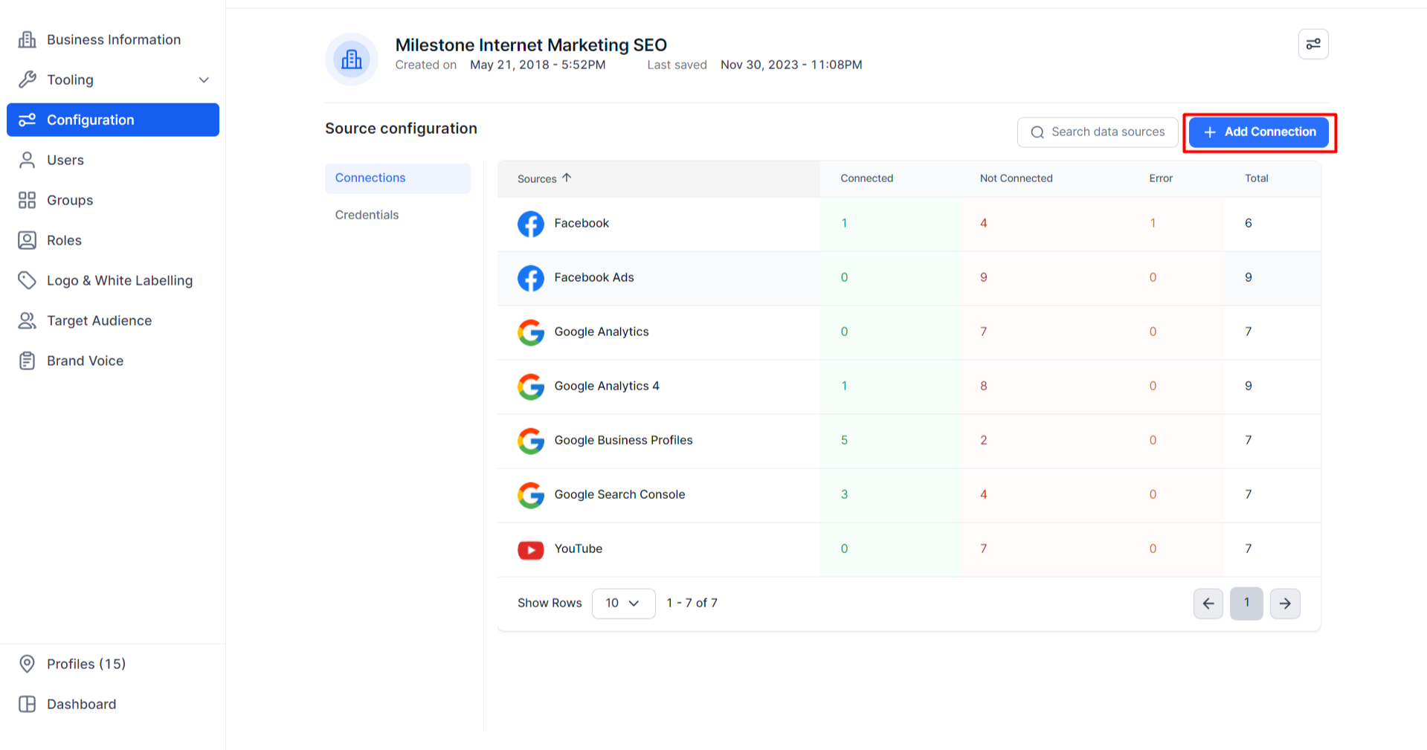Screen dimensions: 1427x750
Task: Click the Profiles location pin icon
Action: (x=27, y=664)
